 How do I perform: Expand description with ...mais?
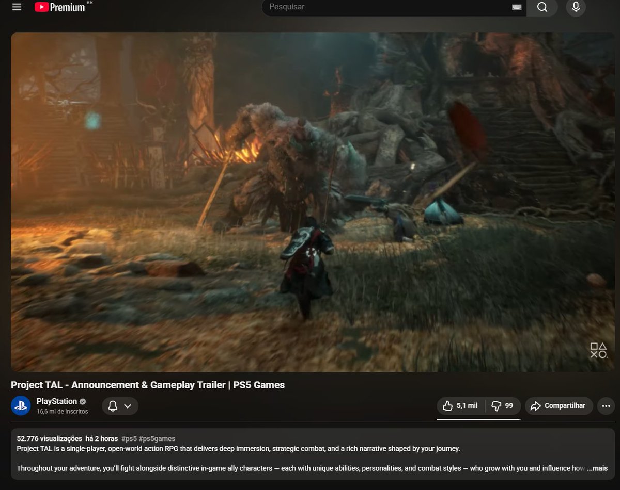click(597, 468)
